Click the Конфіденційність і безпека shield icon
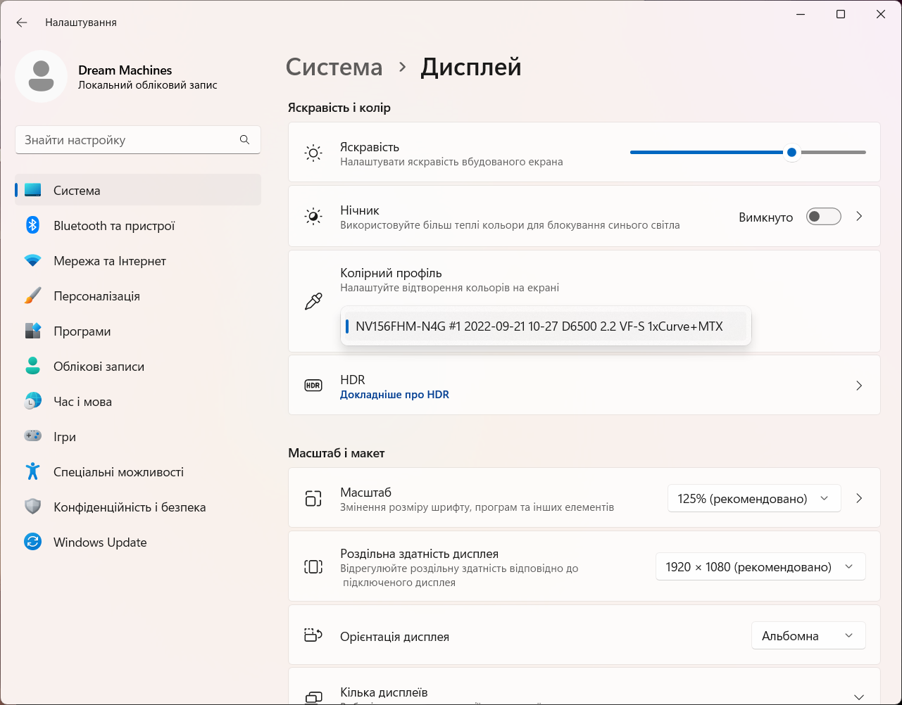This screenshot has width=902, height=705. tap(32, 507)
